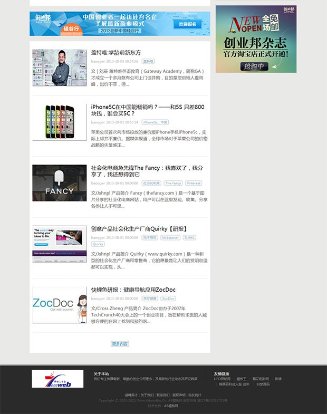327x414 pixels.
Task: Select the 社会化电商 tag
Action: 151,183
